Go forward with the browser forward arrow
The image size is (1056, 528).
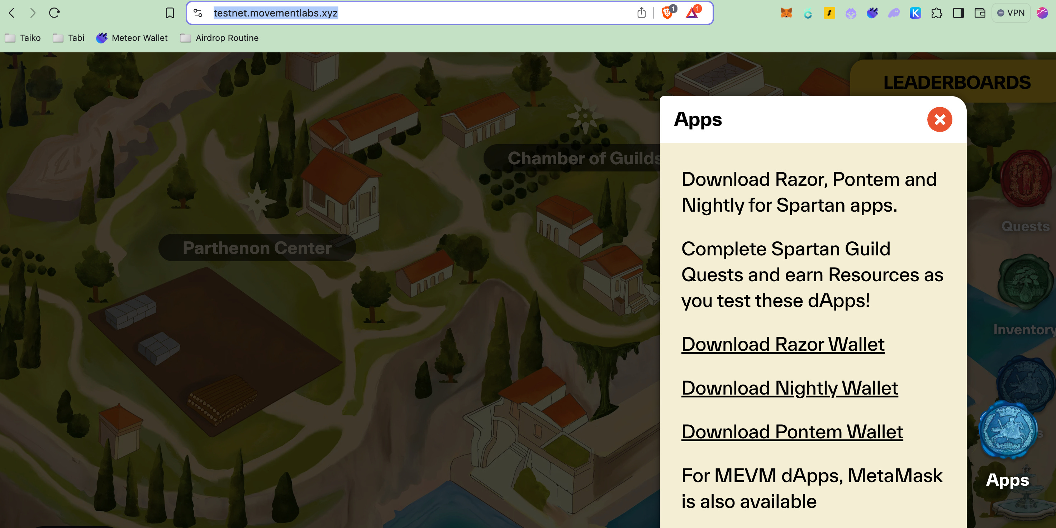pyautogui.click(x=33, y=13)
